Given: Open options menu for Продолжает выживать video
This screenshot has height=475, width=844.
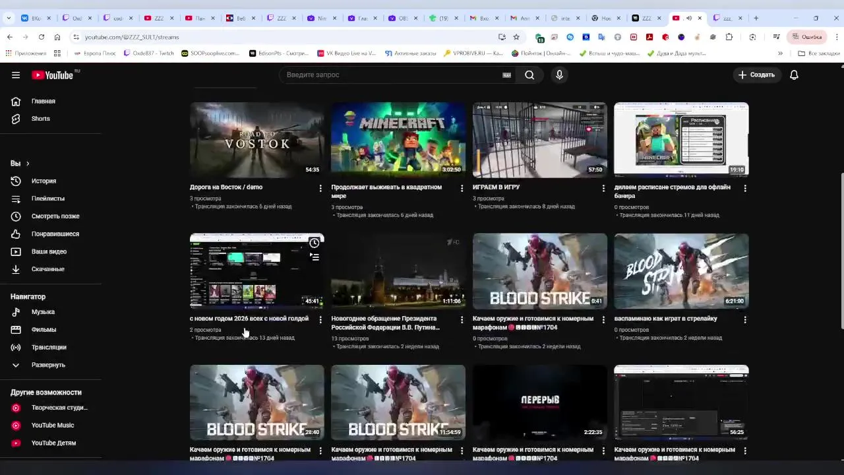Looking at the screenshot, I should [x=462, y=189].
